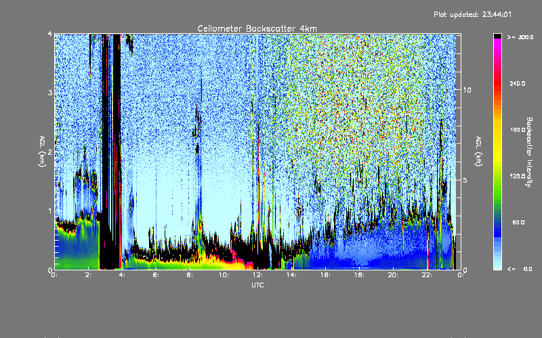The height and width of the screenshot is (338, 542).
Task: Click the "14:" UTC tick label
Action: pyautogui.click(x=291, y=275)
